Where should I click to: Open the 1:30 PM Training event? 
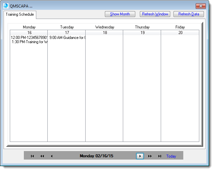[29, 42]
